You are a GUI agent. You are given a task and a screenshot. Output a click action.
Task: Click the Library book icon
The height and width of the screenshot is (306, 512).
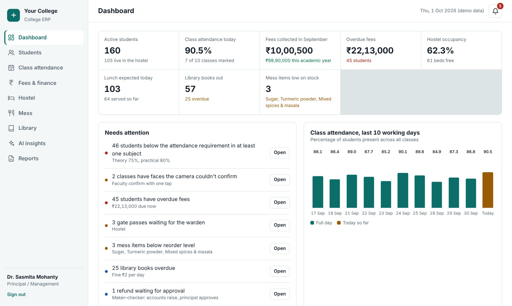click(11, 128)
